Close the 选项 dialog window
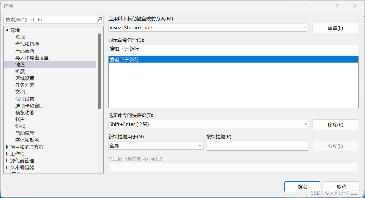 (x=355, y=6)
